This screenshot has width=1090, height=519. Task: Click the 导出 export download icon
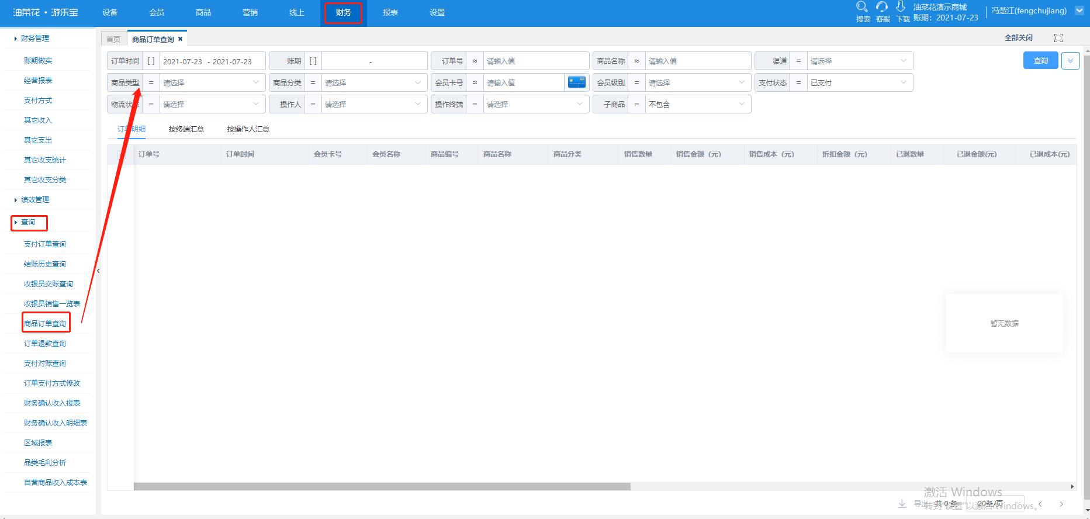(x=902, y=503)
